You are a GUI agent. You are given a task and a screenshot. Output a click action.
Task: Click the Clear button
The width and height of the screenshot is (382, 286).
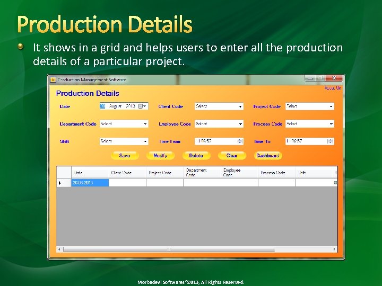[232, 156]
